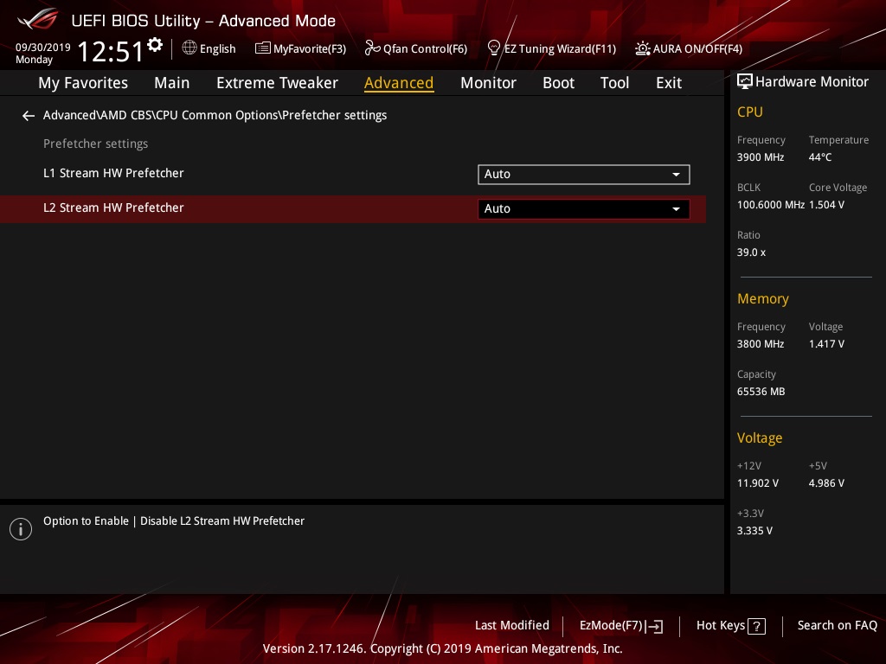
Task: Click the CPU frequency value 3900 MHz
Action: click(760, 157)
